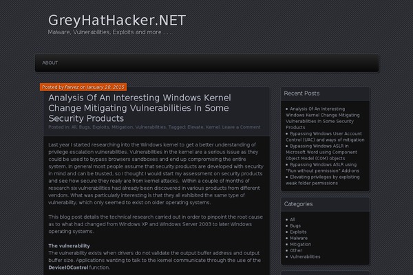Open the GreyHatHacker.NET site title
The height and width of the screenshot is (275, 413).
117,21
